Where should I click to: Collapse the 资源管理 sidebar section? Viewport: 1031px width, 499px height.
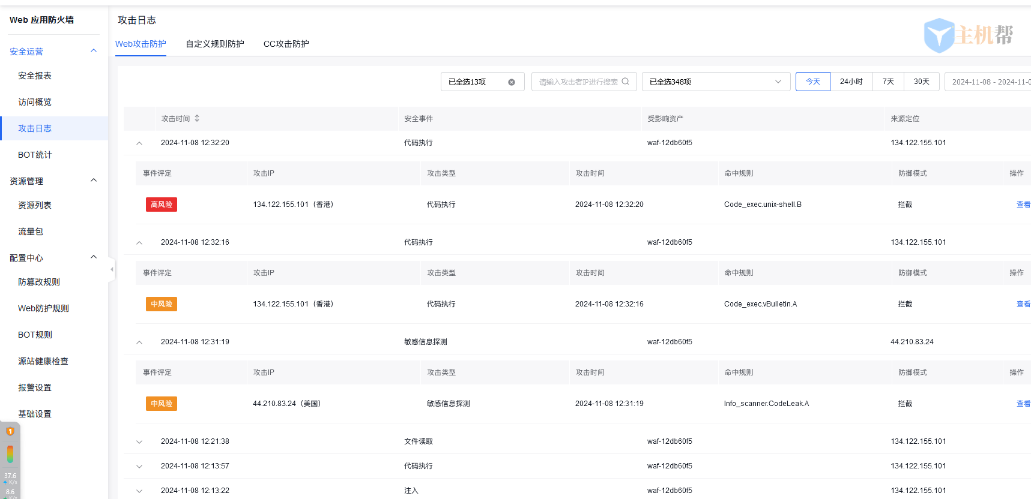pyautogui.click(x=94, y=181)
